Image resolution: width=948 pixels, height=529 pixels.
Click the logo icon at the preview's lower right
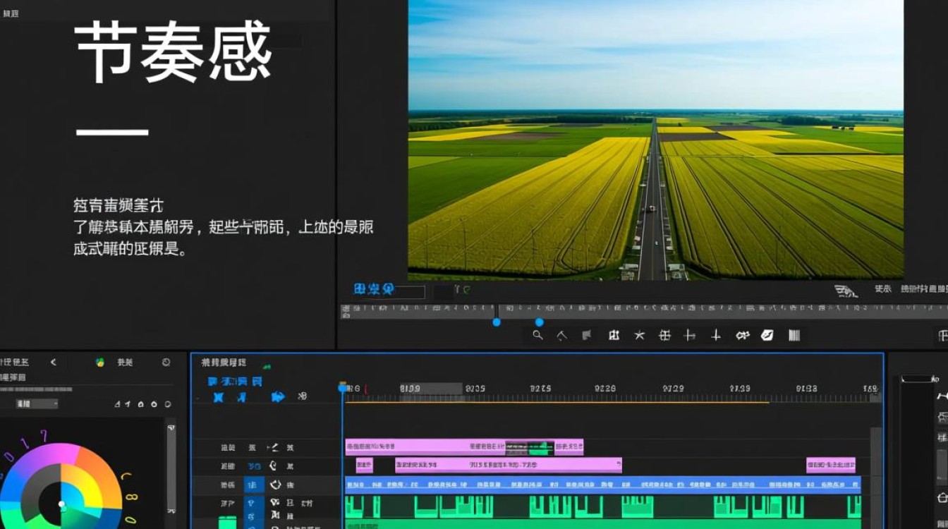(x=846, y=291)
